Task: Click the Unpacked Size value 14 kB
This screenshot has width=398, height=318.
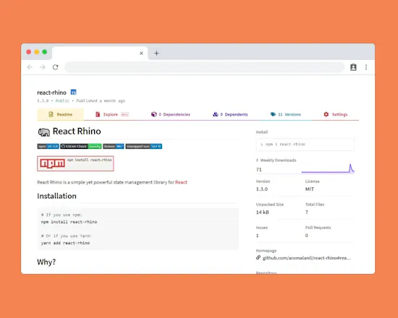Action: click(x=263, y=212)
